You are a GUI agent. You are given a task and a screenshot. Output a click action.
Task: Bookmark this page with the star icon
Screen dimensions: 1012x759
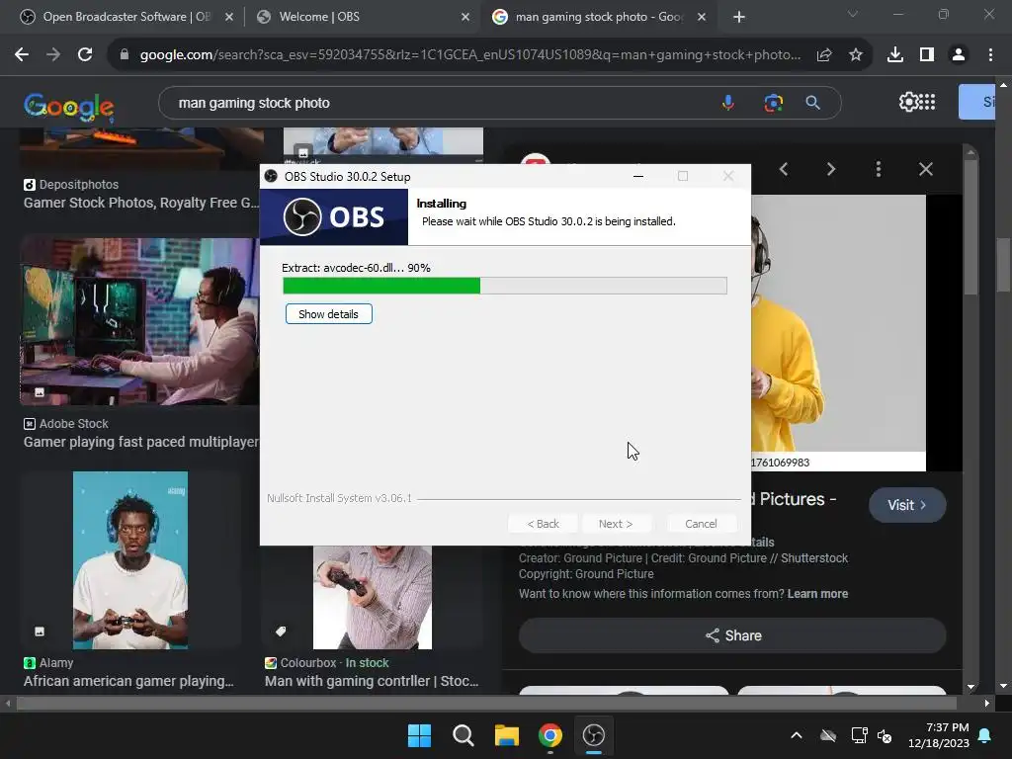(x=856, y=55)
